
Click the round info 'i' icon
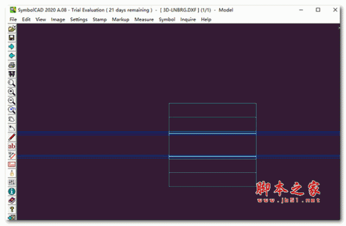click(x=12, y=192)
